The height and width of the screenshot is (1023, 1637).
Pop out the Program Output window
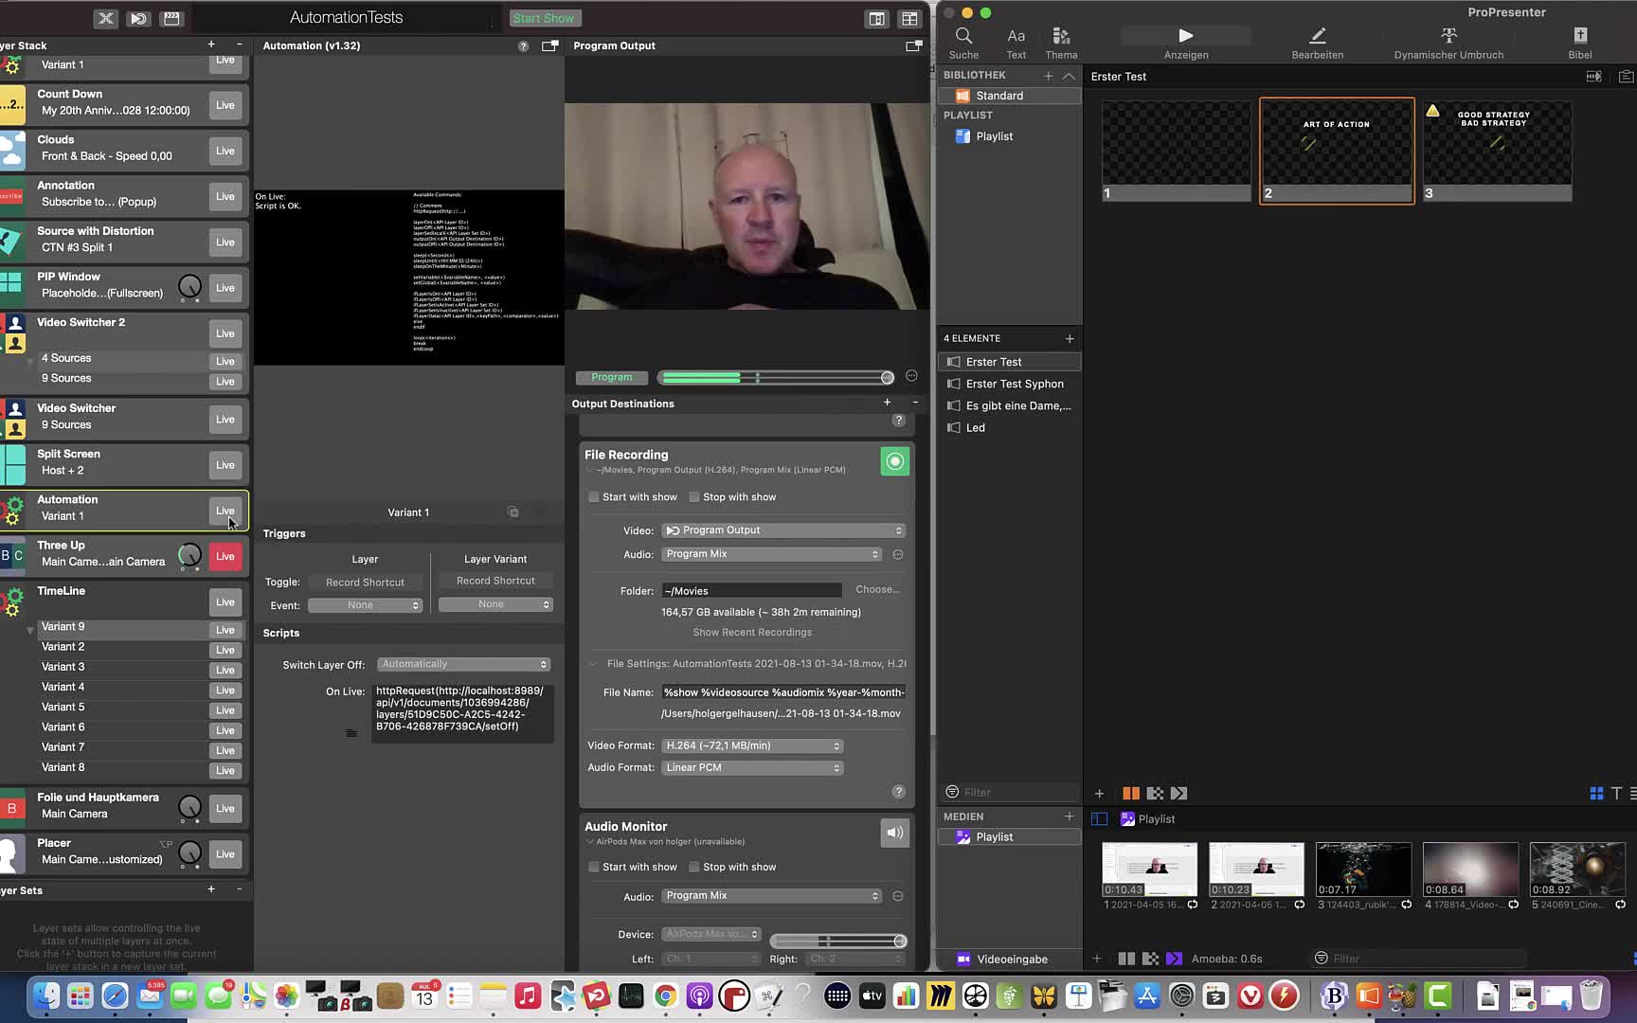pos(913,45)
